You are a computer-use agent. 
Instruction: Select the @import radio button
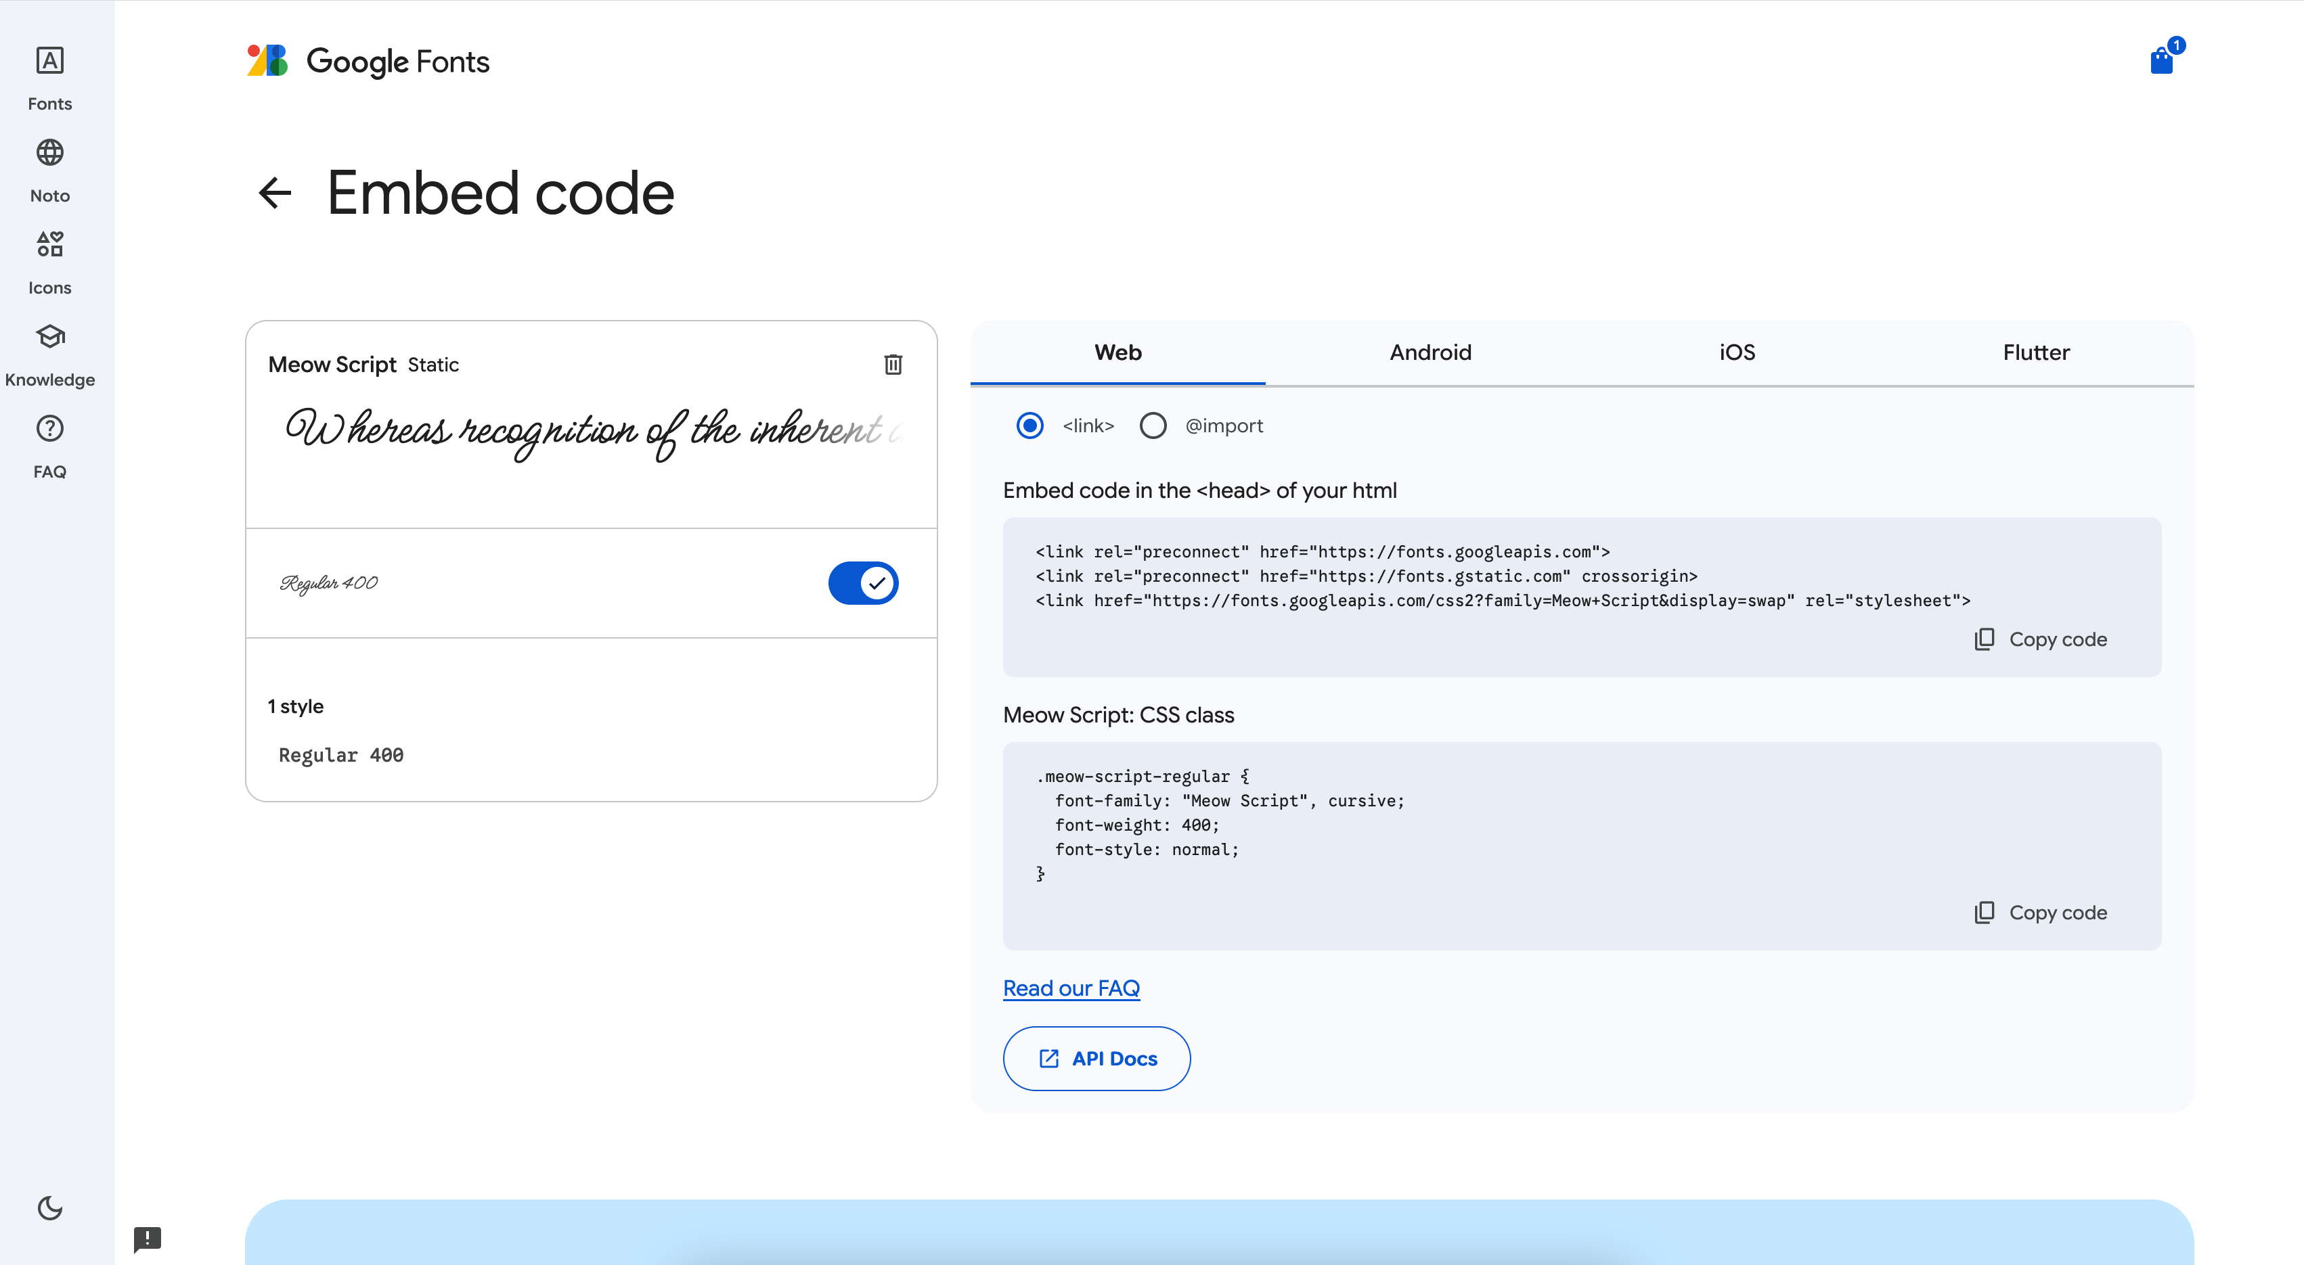pyautogui.click(x=1153, y=425)
